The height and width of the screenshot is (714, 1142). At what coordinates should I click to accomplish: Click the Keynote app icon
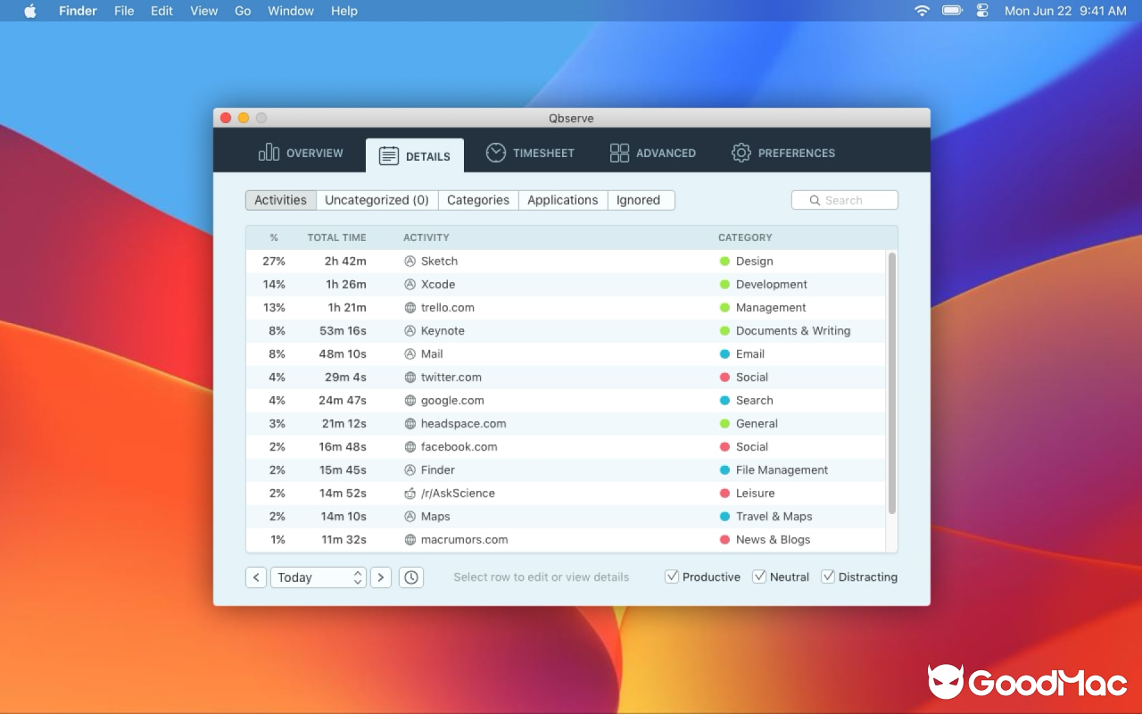tap(410, 331)
